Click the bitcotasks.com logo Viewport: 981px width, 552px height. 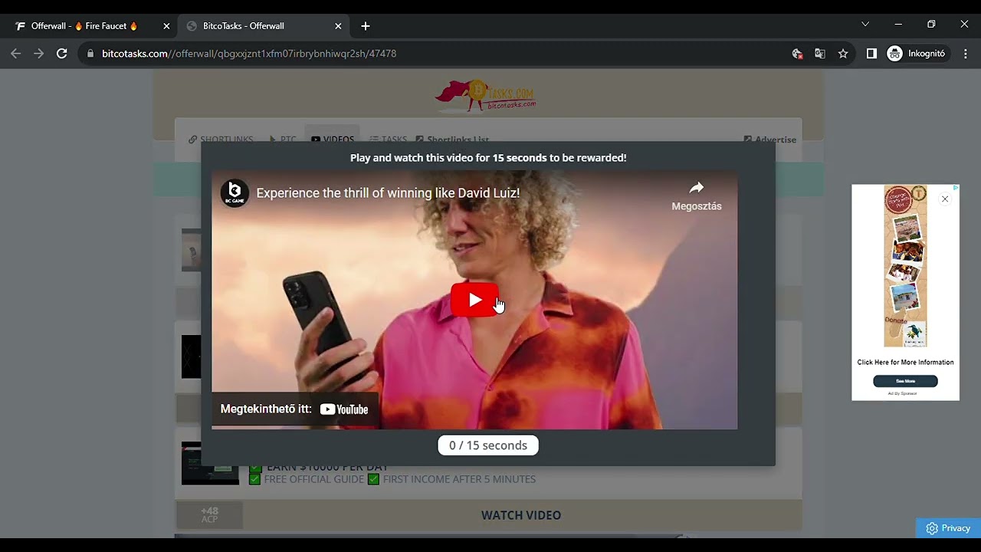[x=486, y=96]
